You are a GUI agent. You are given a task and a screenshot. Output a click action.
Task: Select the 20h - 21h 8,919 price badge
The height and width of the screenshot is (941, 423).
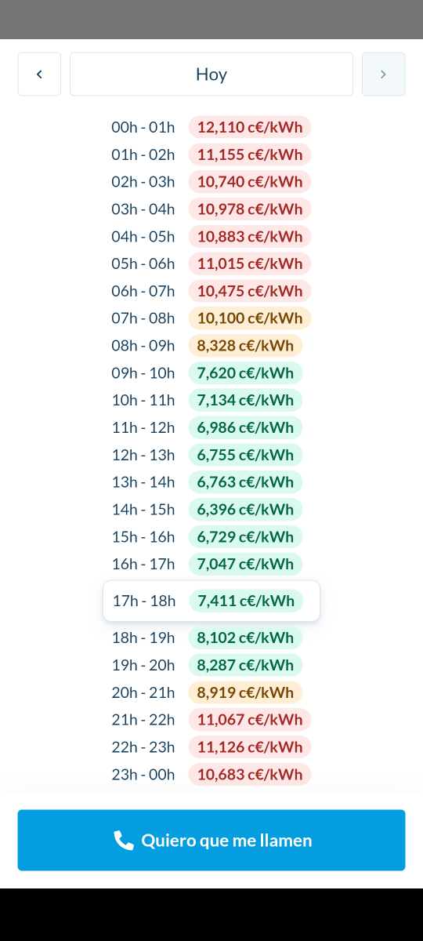pyautogui.click(x=245, y=692)
